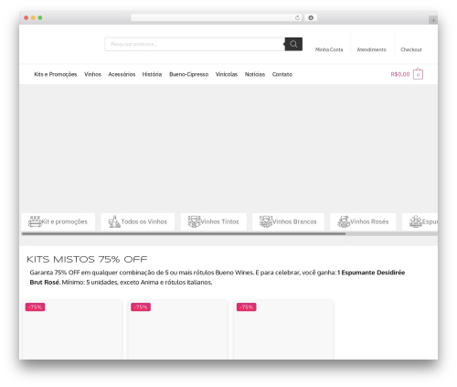Click the hero banner area

(228, 148)
